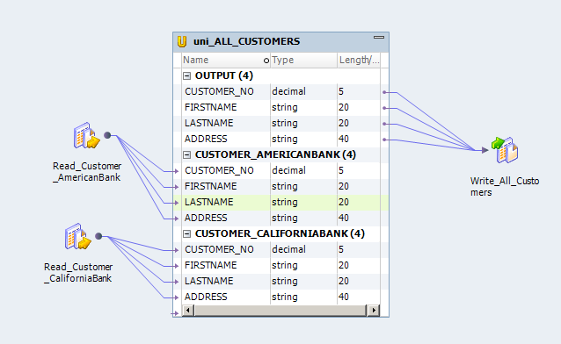Click Read_Customer_AmericanBank label text
The height and width of the screenshot is (344, 561).
(87, 172)
